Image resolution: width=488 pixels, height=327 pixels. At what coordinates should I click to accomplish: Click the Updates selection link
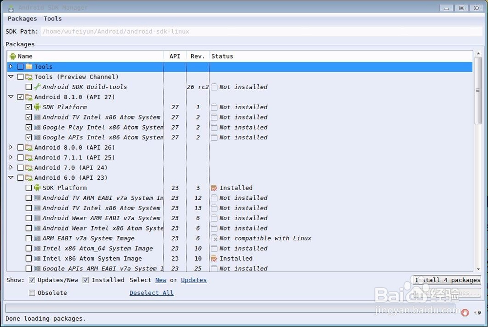[194, 280]
